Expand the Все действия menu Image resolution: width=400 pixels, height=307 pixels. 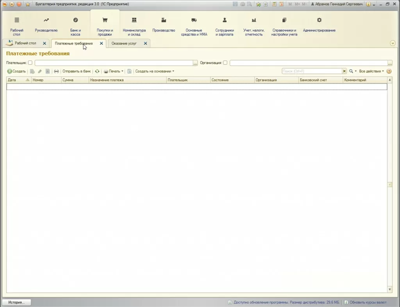pyautogui.click(x=371, y=71)
